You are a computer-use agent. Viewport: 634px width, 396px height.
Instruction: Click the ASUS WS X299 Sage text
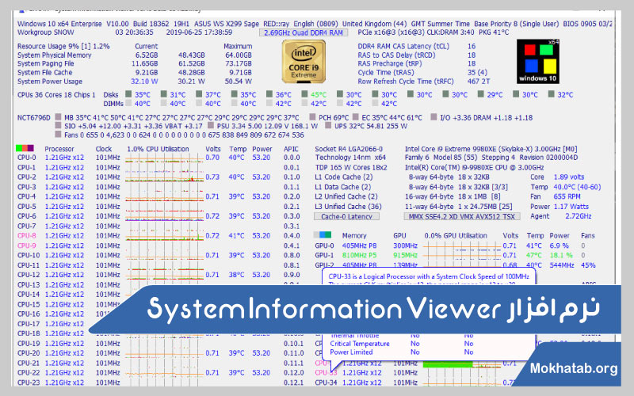tap(227, 24)
